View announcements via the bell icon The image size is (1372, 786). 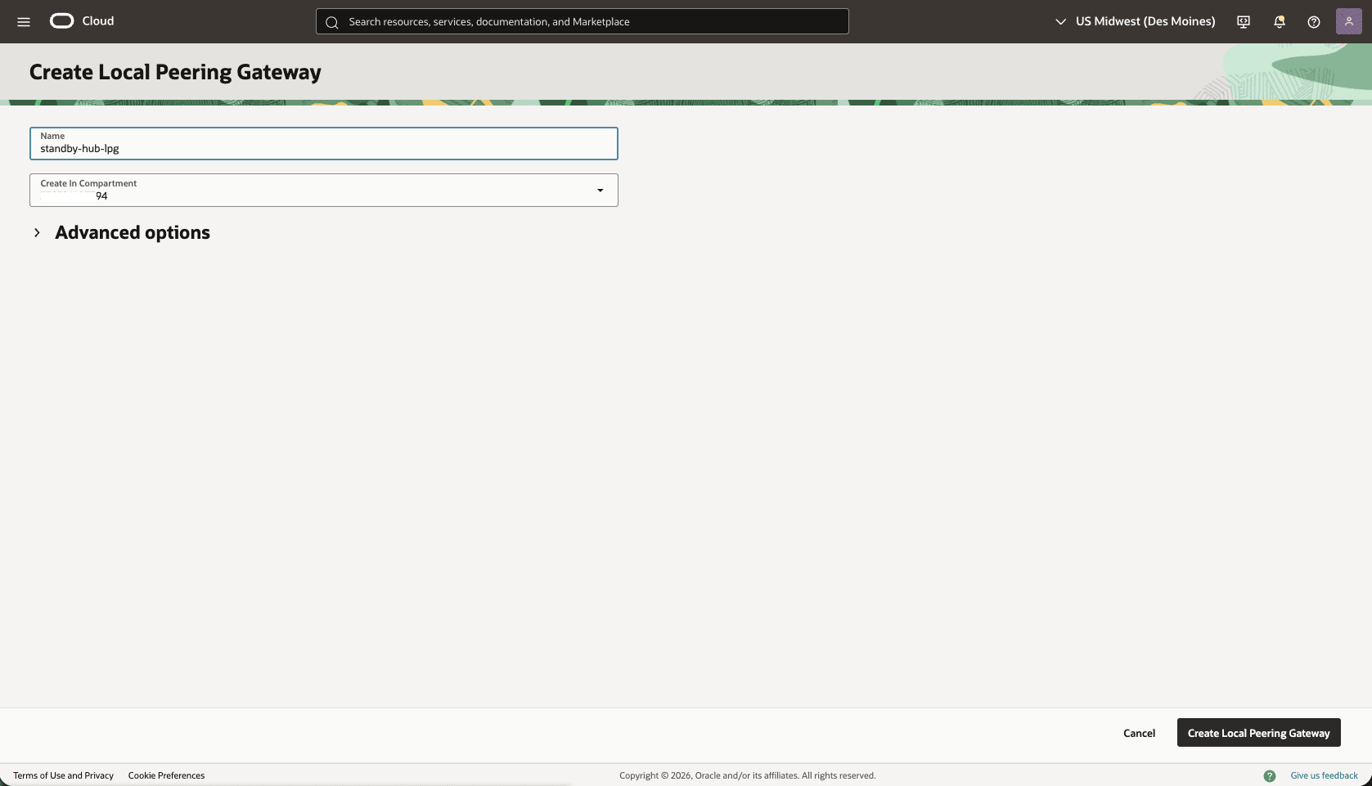(x=1278, y=21)
